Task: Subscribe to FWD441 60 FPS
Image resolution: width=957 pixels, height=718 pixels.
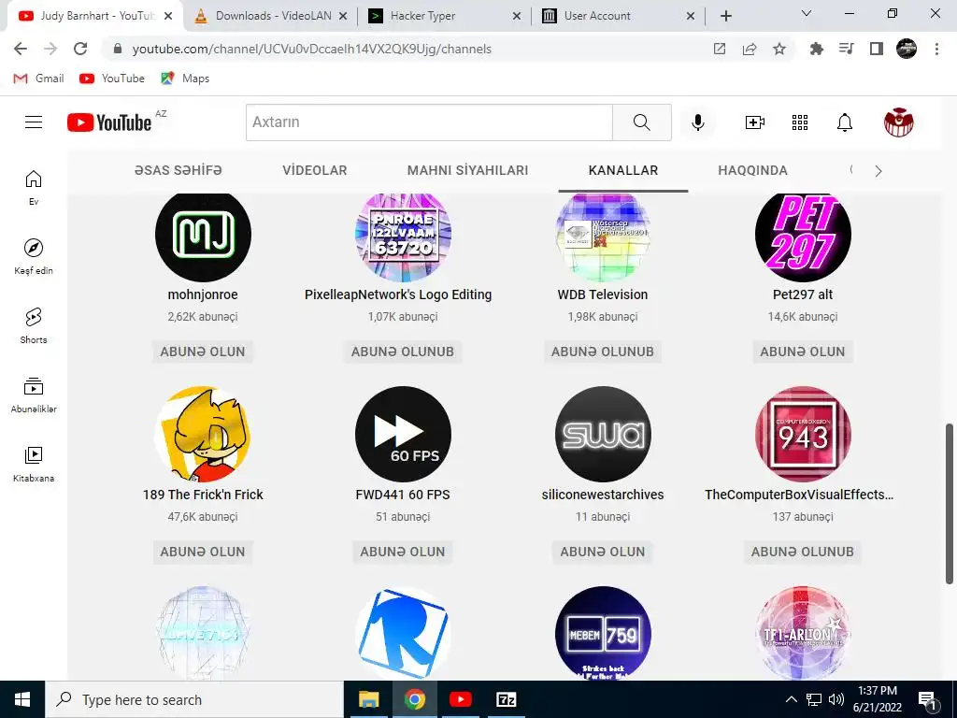Action: pos(402,552)
